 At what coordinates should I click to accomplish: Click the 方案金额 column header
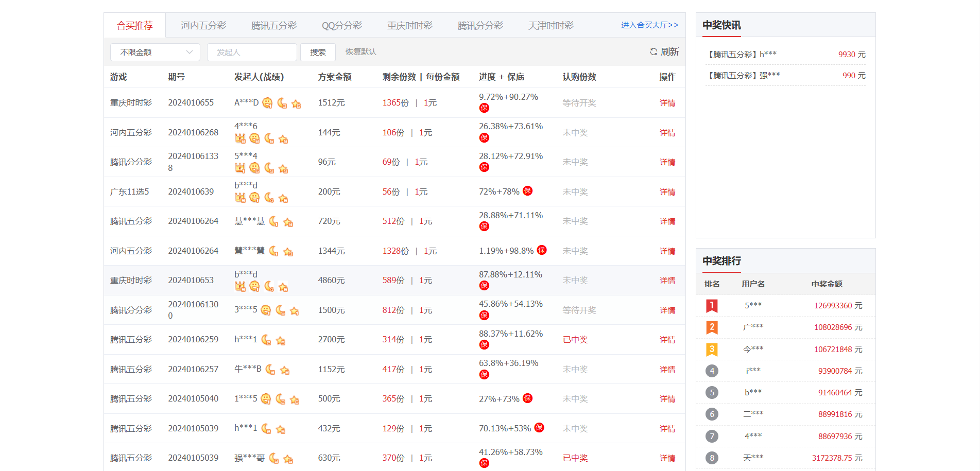point(335,77)
